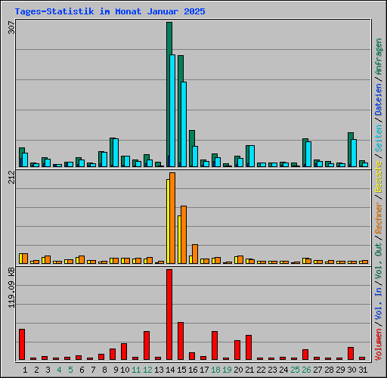Click the 'Seiten' legend label
This screenshot has height=378, width=387.
379,138
